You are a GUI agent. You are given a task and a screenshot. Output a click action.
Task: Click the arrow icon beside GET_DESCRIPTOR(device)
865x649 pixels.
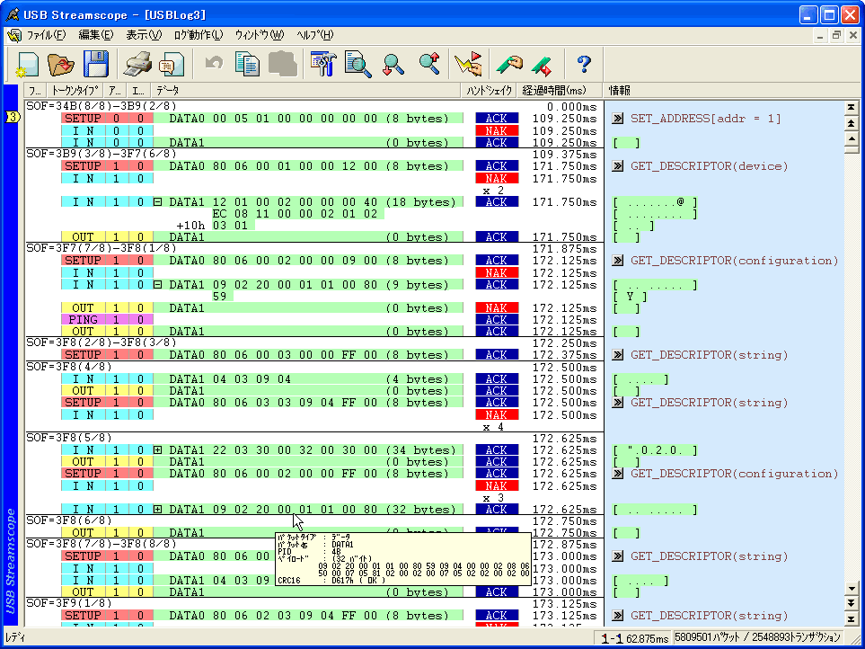(618, 166)
